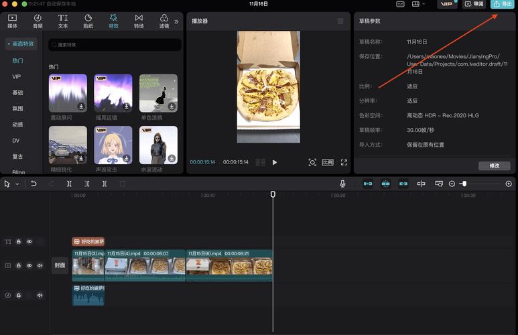This screenshot has height=335, width=518.
Task: Toggle auto snapping
Action: pyautogui.click(x=385, y=184)
